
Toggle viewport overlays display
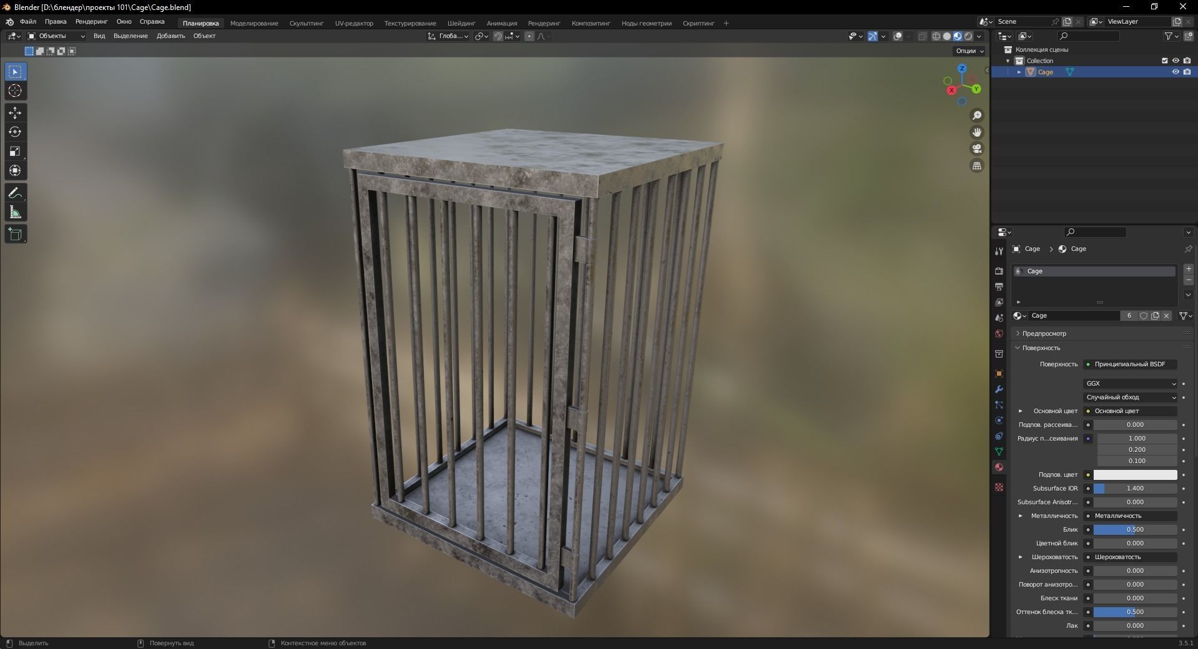[898, 36]
